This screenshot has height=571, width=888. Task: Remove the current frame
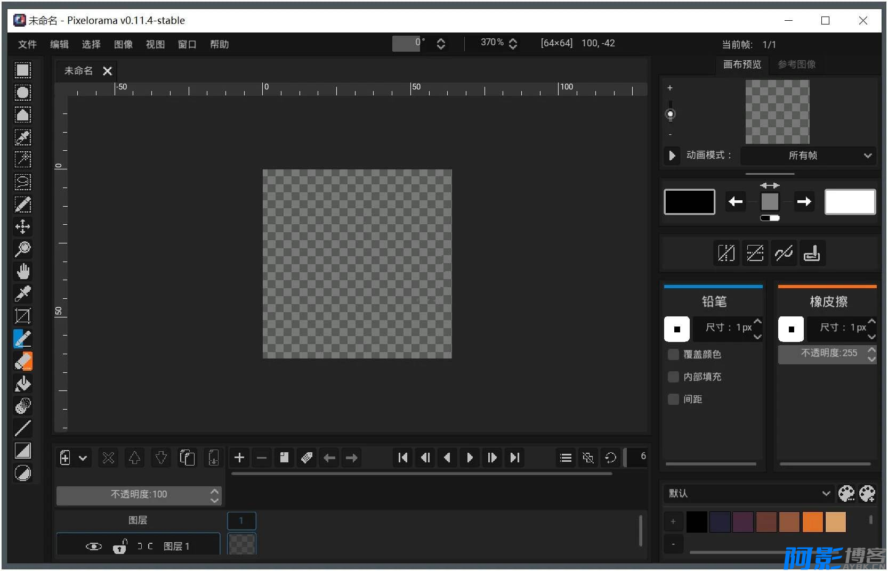[x=262, y=458]
